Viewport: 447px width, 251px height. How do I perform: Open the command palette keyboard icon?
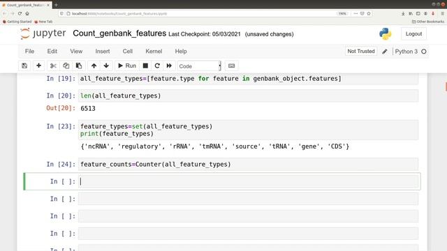[x=231, y=66]
